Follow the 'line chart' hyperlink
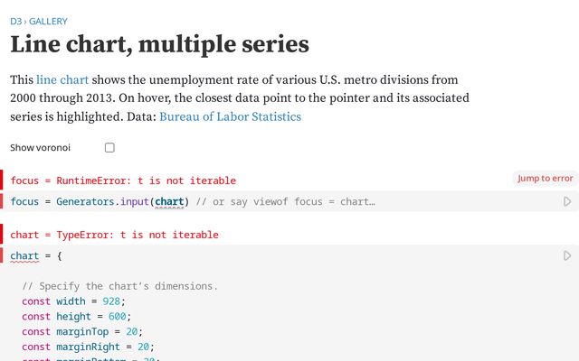Image resolution: width=579 pixels, height=361 pixels. (x=62, y=80)
